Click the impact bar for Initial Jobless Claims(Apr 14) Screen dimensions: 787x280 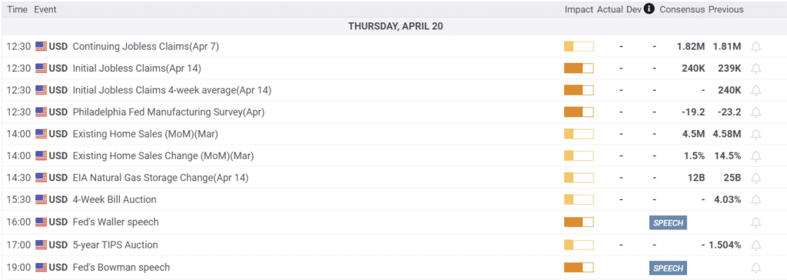[x=579, y=68]
